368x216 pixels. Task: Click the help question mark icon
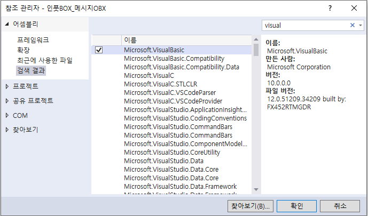click(x=330, y=8)
